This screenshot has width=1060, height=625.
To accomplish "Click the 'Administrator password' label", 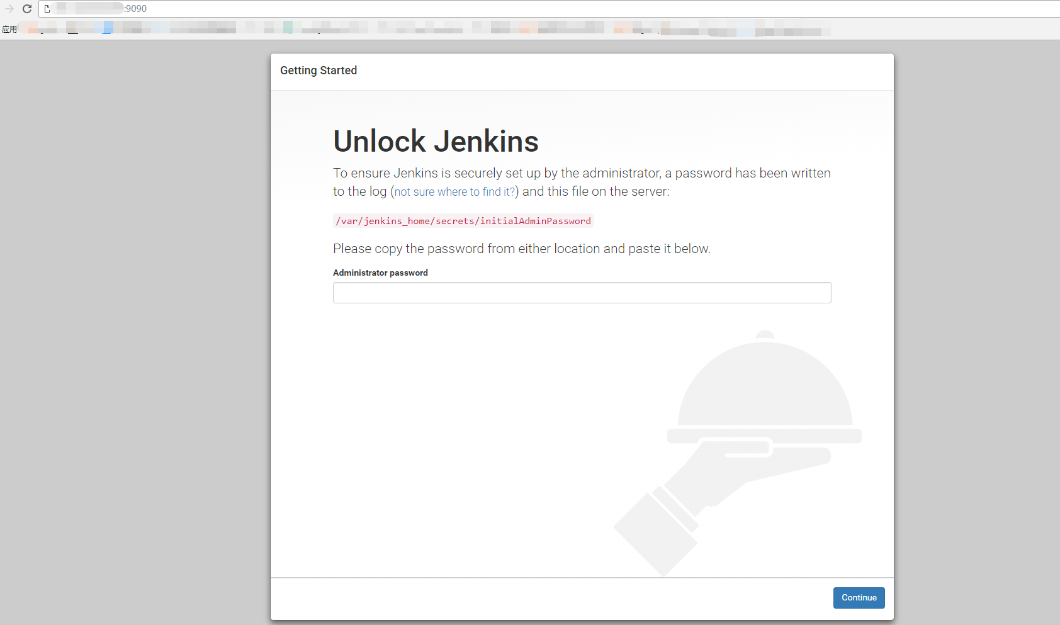I will [x=380, y=273].
